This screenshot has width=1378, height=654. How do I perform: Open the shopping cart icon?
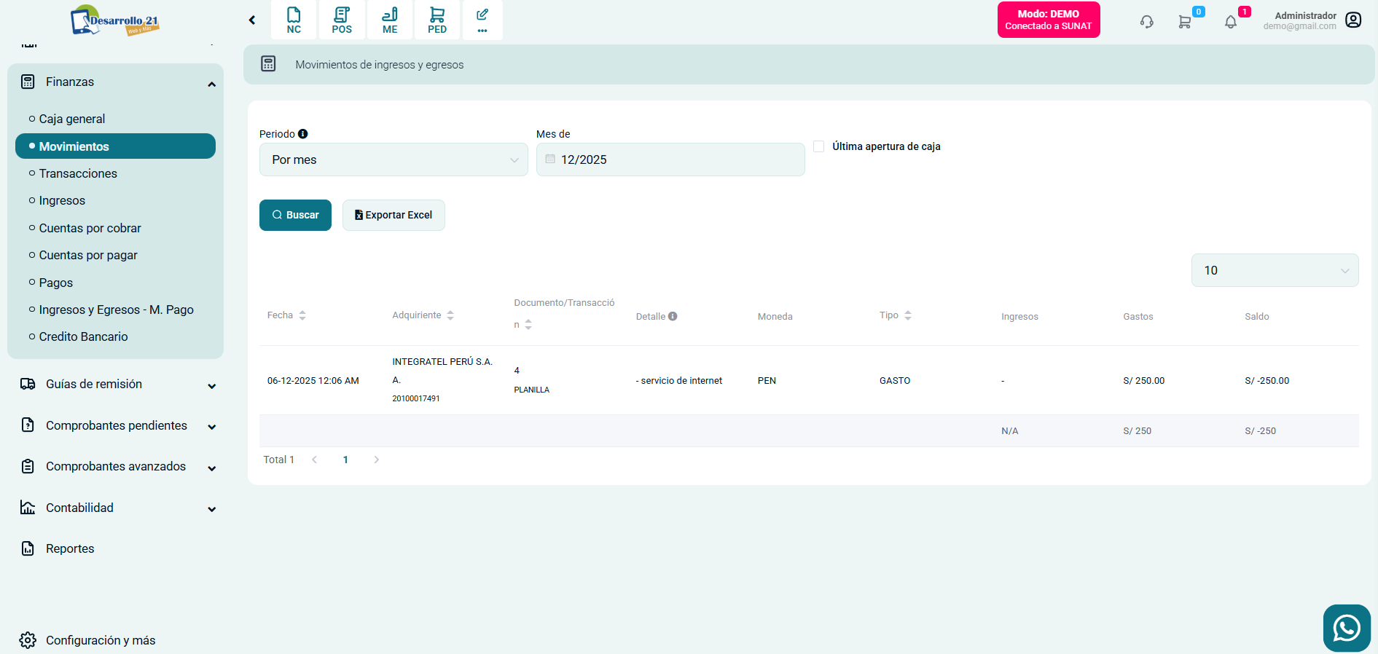(1185, 22)
